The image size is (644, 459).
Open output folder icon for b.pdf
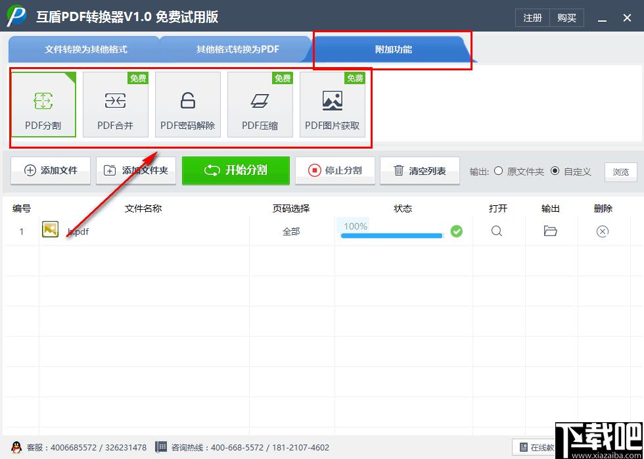551,231
